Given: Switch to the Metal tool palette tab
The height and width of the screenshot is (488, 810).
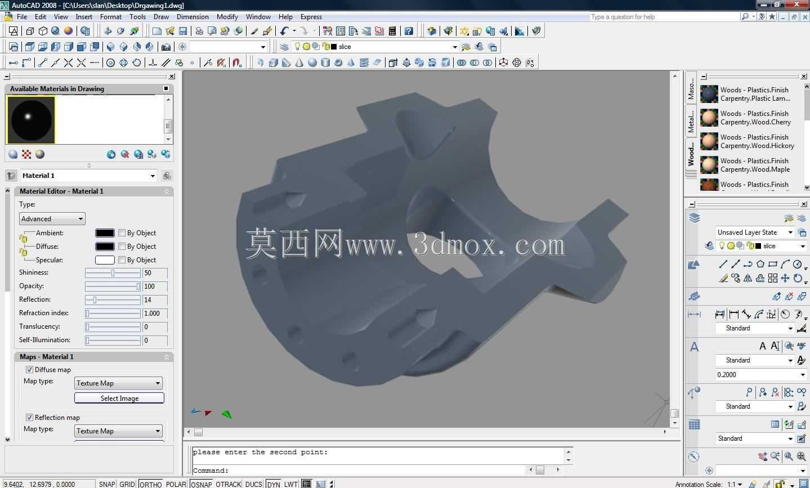Looking at the screenshot, I should coord(691,122).
